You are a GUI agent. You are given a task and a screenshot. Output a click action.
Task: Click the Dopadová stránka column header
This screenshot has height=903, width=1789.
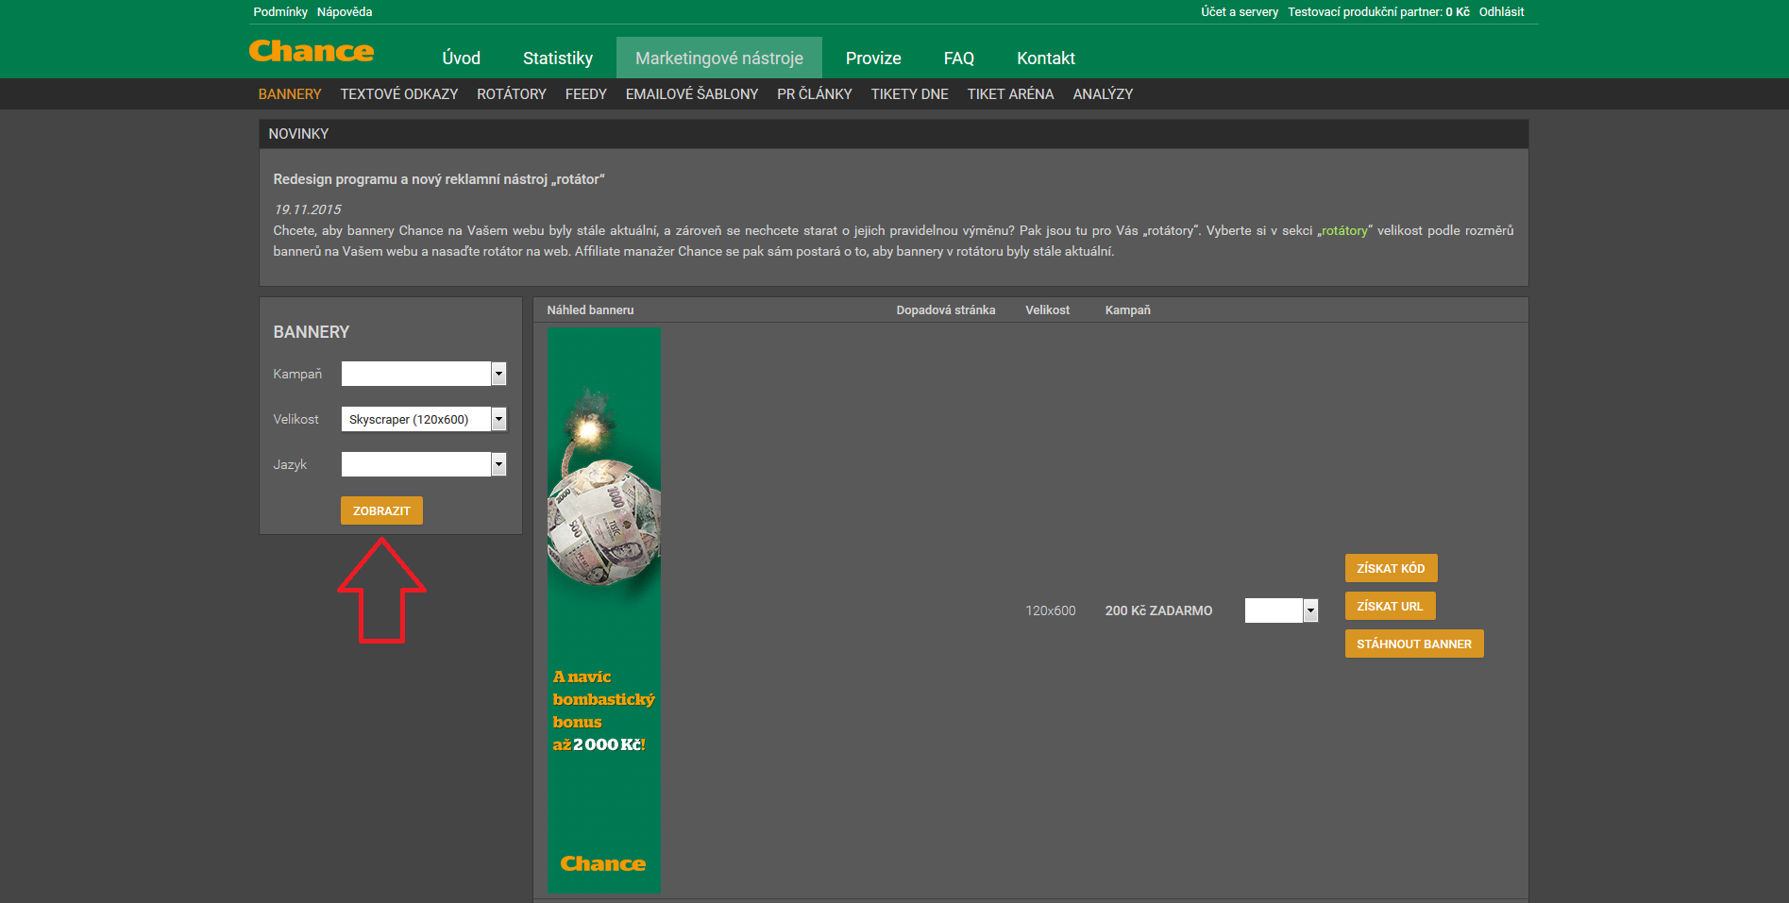945,310
